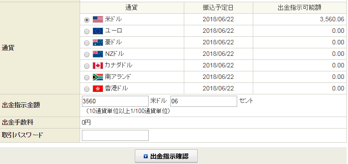Viewport: 348px width, 164px height.
Task: Click the Hong Kong flag icon
Action: [x=98, y=89]
